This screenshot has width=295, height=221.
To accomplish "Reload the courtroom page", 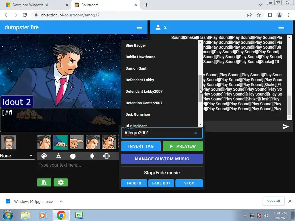I will (x=25, y=15).
